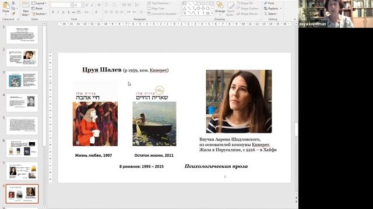Open the Arrange menu
The width and height of the screenshot is (373, 209).
[220, 8]
